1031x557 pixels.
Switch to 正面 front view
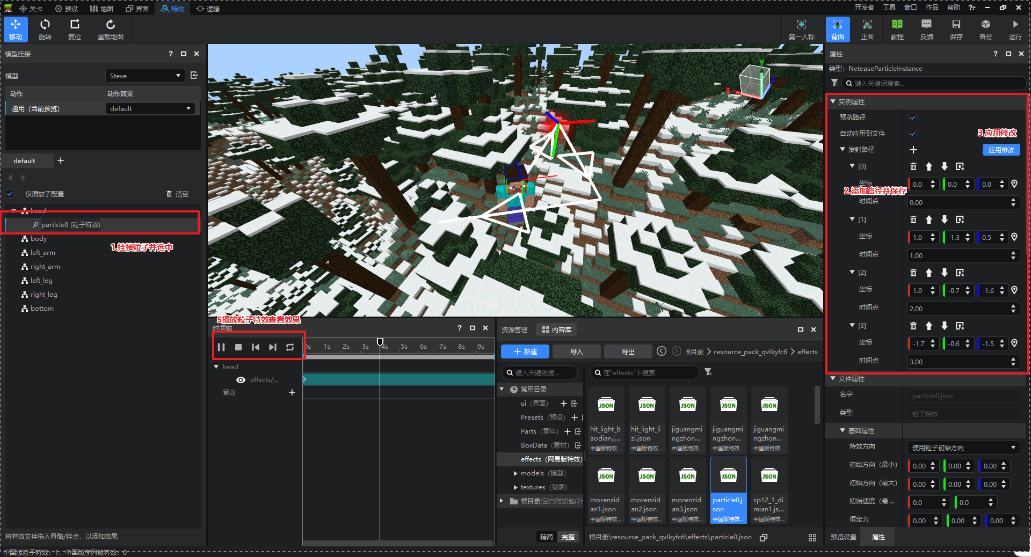point(867,29)
